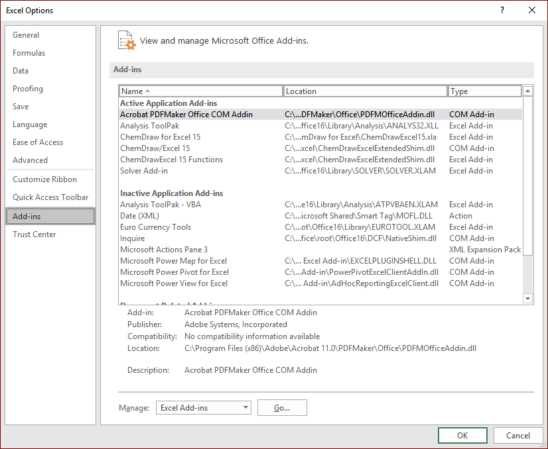The width and height of the screenshot is (548, 449).
Task: Open the Manage add-ins dropdown
Action: coord(204,407)
